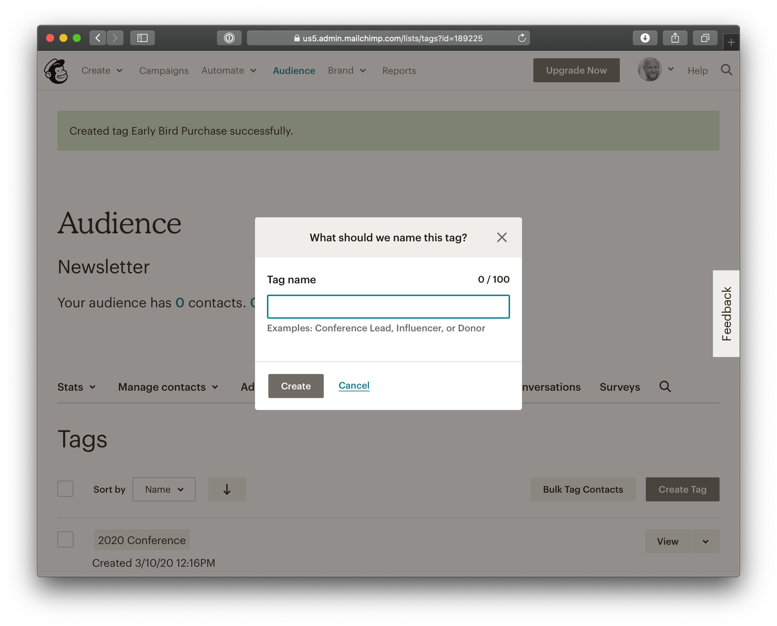
Task: Go to the Campaigns menu item
Action: (164, 71)
